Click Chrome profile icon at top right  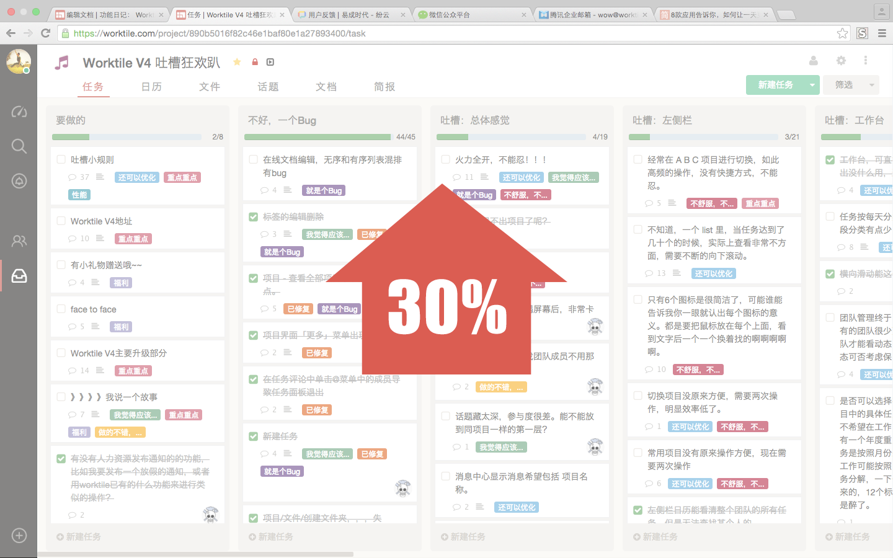[881, 12]
